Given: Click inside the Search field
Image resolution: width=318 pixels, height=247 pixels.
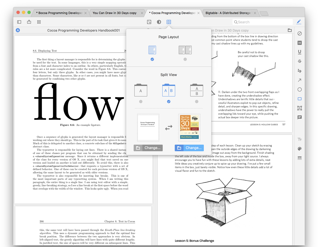Looking at the screenshot, I should [x=262, y=22].
